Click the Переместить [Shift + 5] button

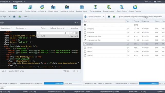click(x=83, y=91)
